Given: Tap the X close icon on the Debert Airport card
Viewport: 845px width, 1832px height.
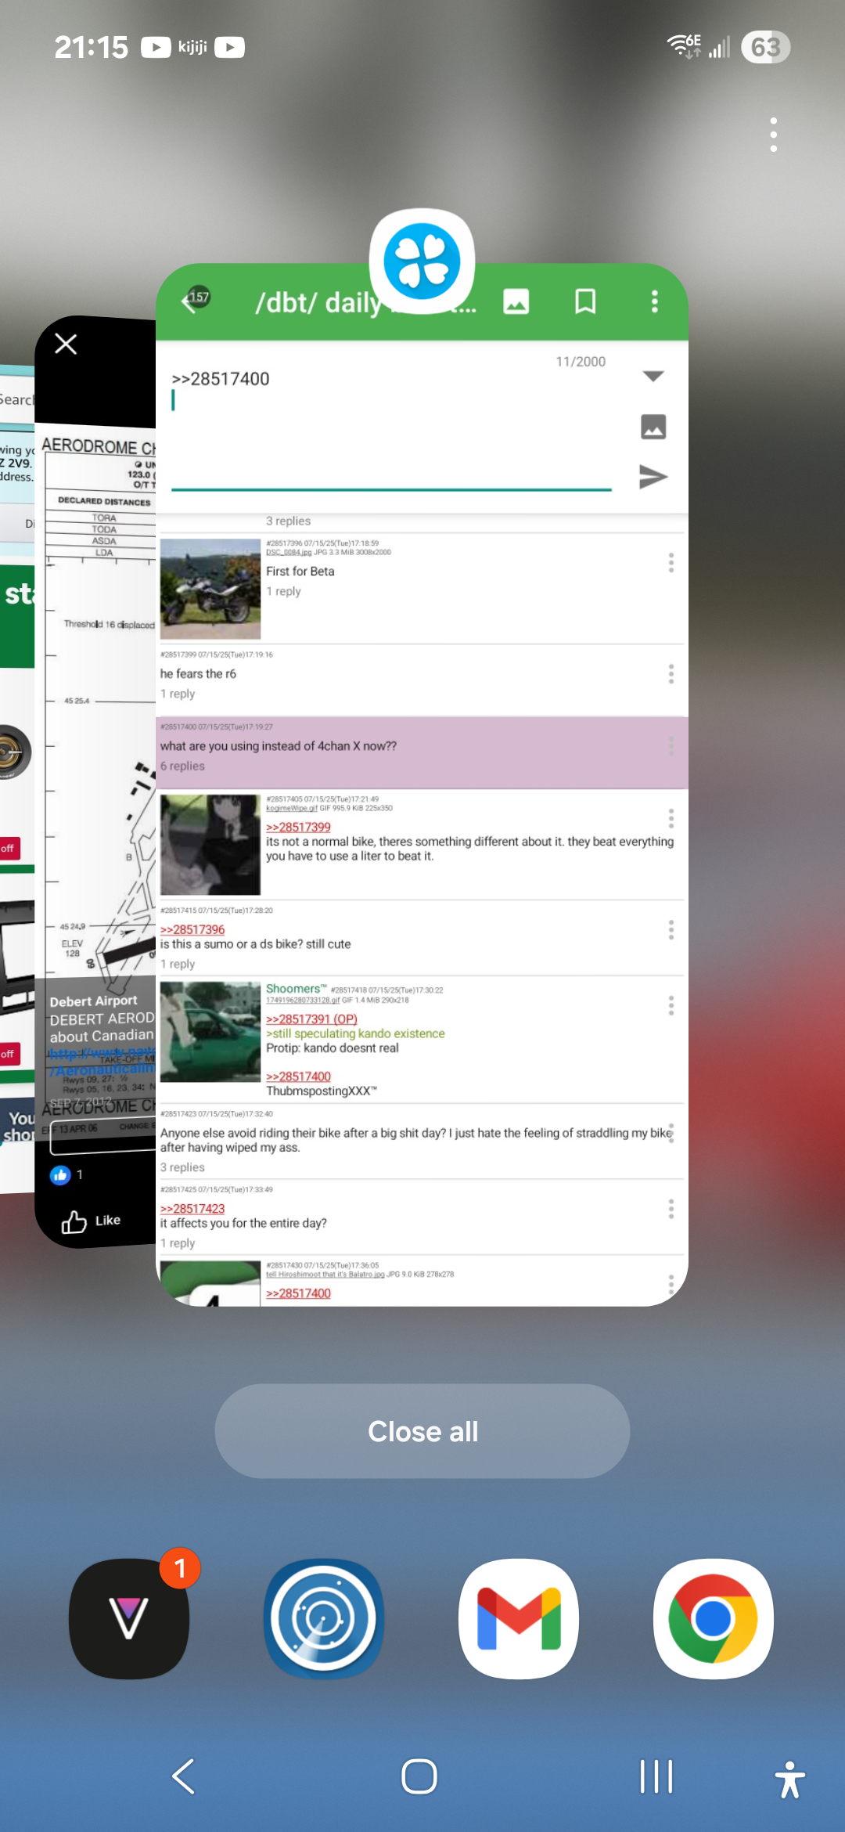Looking at the screenshot, I should click(66, 343).
